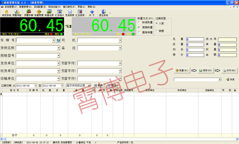The width and height of the screenshot is (239, 144).
Task: Expand the 收货单位 dropdown
Action: 58,71
